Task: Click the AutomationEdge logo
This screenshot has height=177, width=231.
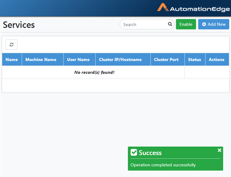Action: (x=193, y=8)
